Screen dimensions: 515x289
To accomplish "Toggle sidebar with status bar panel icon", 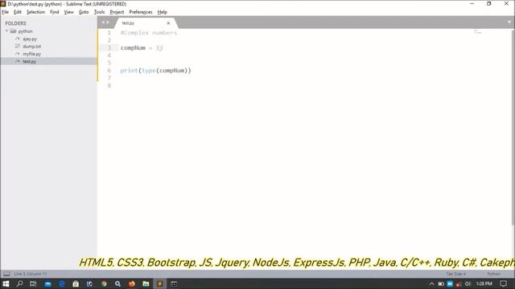I will coord(6,274).
